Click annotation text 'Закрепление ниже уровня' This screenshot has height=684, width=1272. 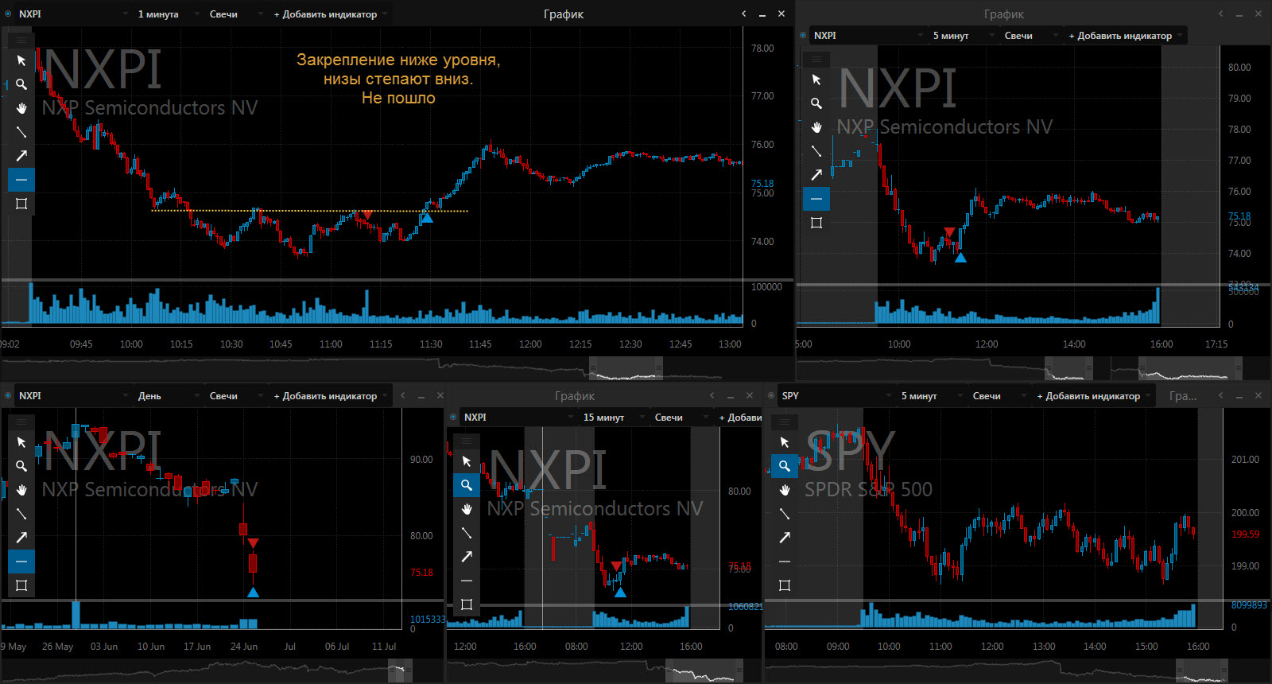click(x=398, y=60)
